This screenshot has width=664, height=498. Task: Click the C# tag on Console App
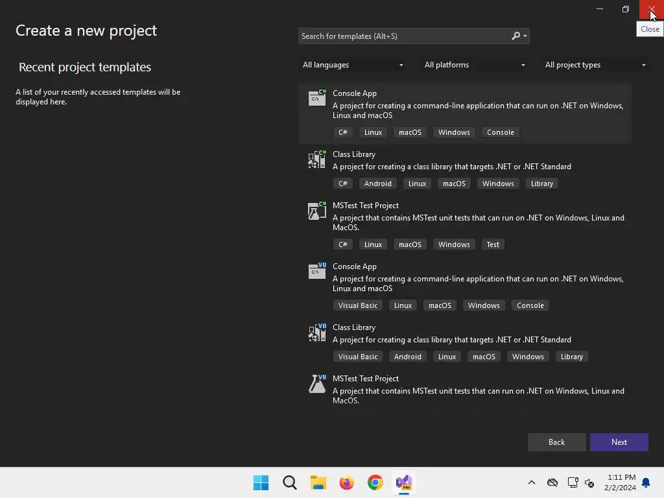342,132
